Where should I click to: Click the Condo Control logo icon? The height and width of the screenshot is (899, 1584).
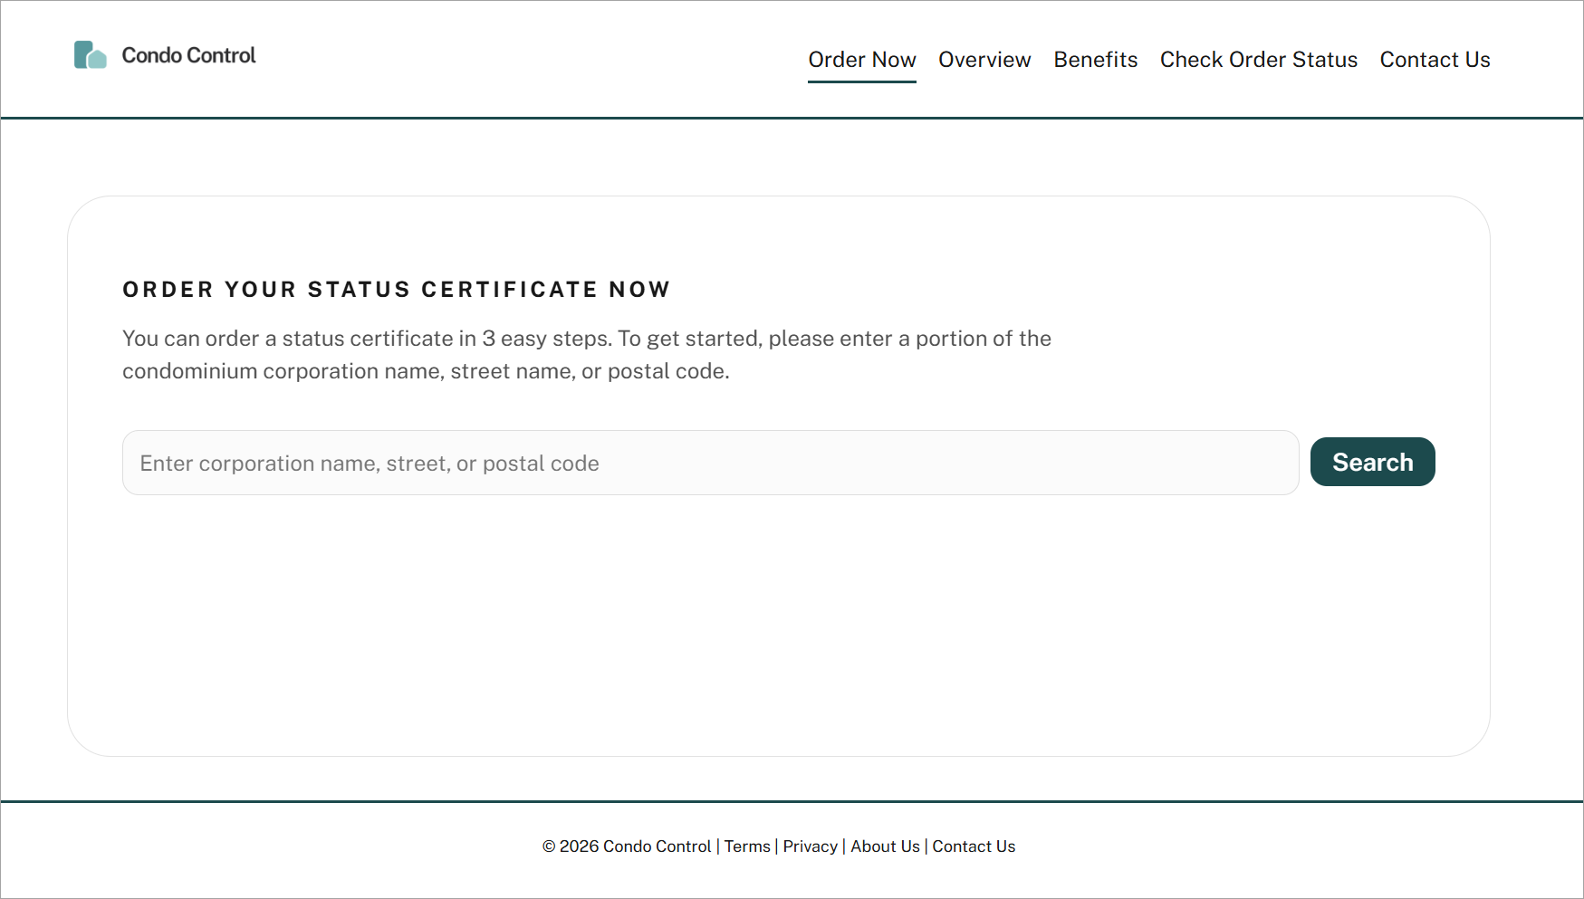tap(91, 55)
